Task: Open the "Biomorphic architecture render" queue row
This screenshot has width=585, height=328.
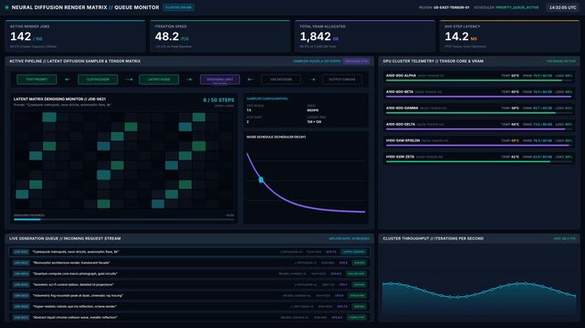Action: 190,262
